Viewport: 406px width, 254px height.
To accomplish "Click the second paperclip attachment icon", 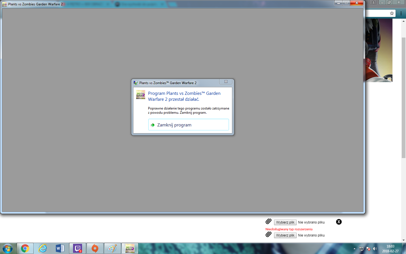I will pyautogui.click(x=268, y=234).
